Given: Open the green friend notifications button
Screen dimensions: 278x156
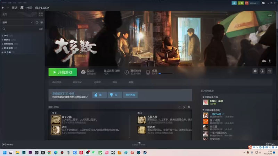Looking at the screenshot, I should [x=240, y=3].
